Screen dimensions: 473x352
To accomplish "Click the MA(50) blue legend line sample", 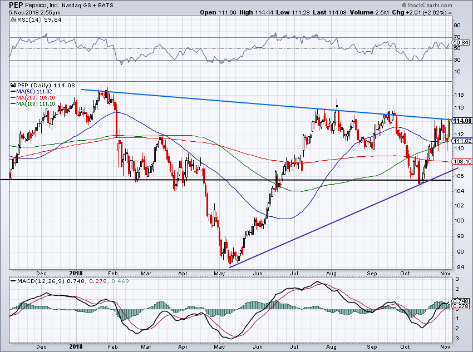I will coord(13,92).
